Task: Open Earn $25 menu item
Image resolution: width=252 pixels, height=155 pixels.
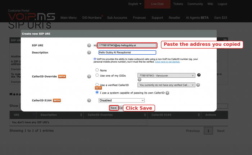Action: coord(221,18)
